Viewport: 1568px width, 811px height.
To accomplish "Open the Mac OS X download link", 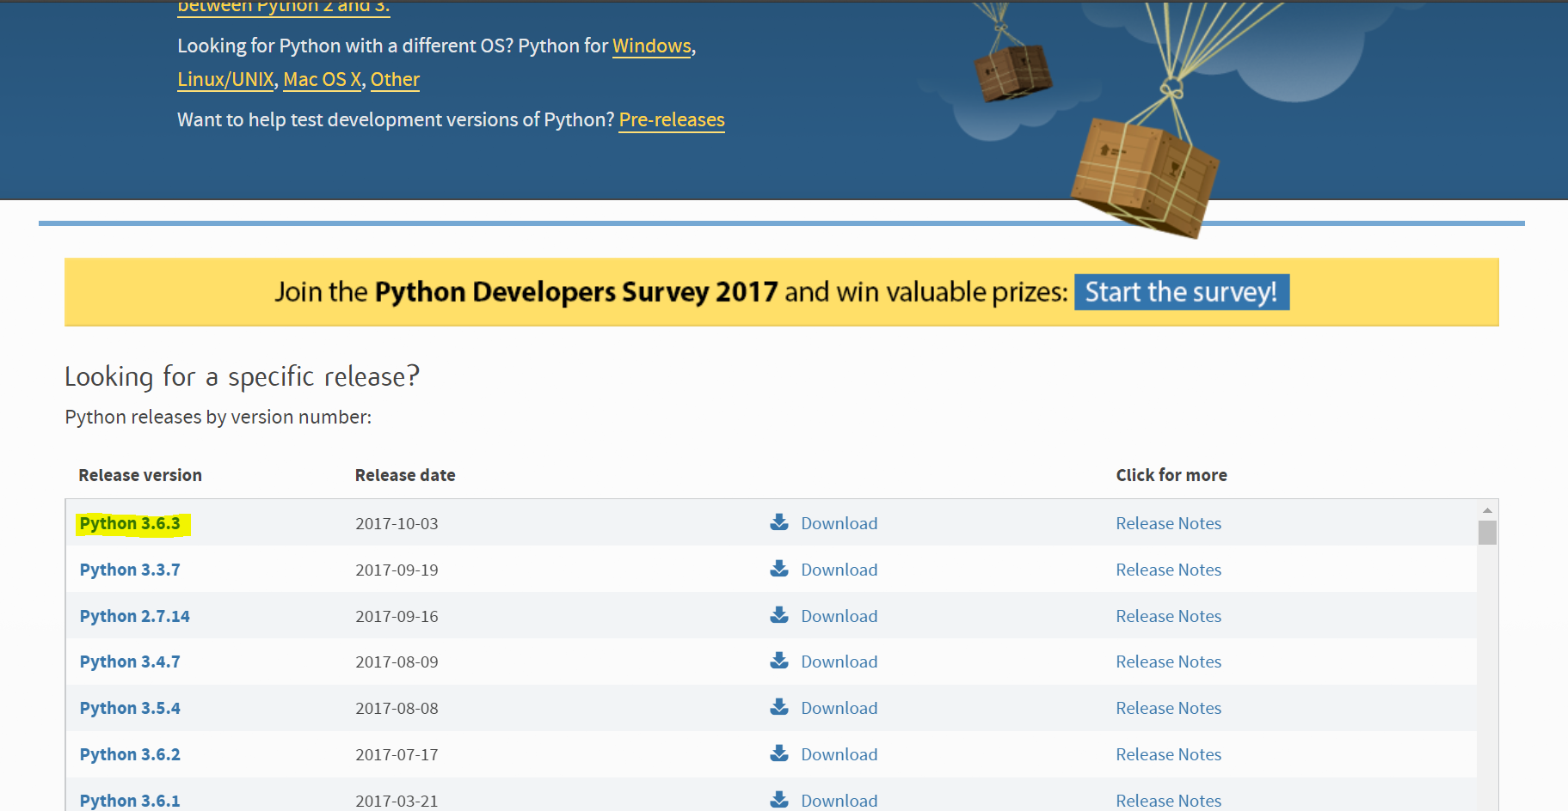I will coord(323,80).
